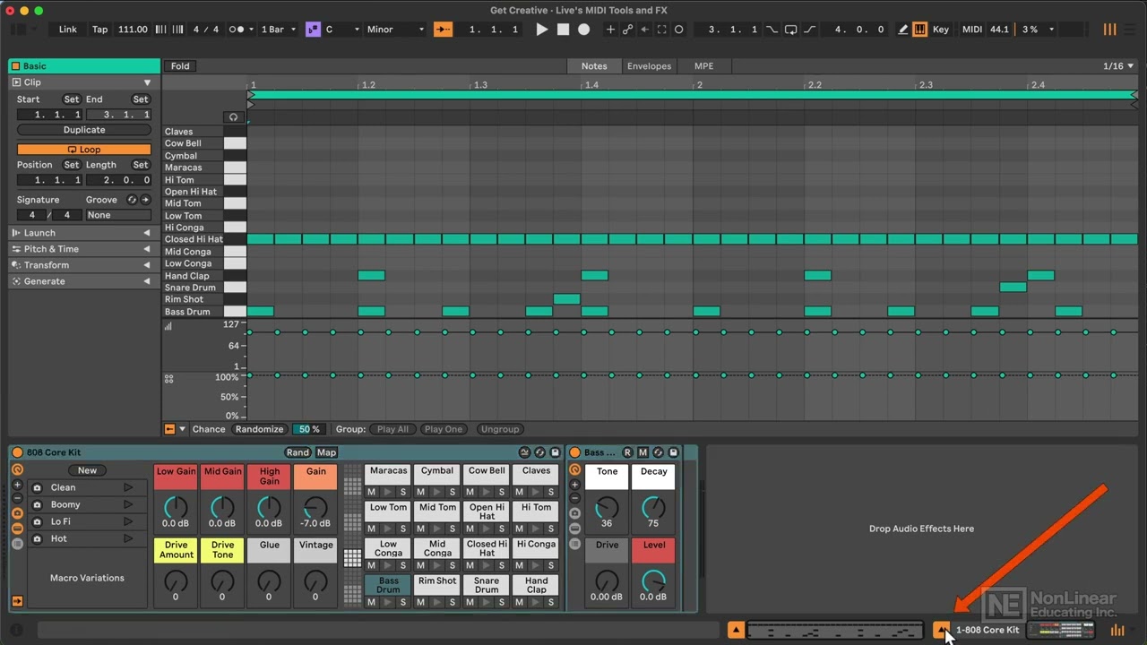Click the Hot-Swap icon on 808 Core Kit

539,452
